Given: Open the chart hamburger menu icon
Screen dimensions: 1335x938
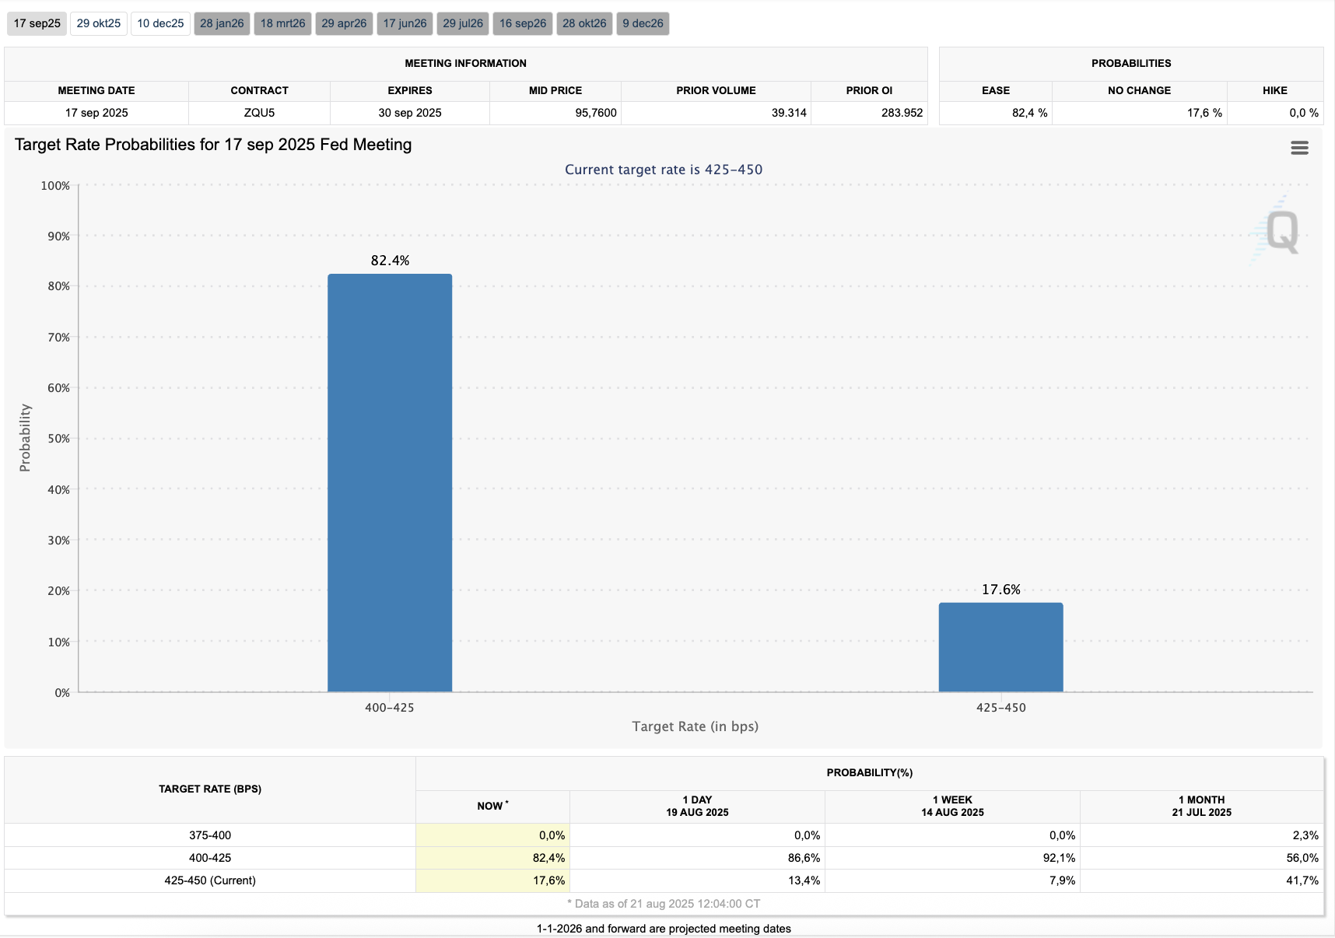Looking at the screenshot, I should 1299,148.
